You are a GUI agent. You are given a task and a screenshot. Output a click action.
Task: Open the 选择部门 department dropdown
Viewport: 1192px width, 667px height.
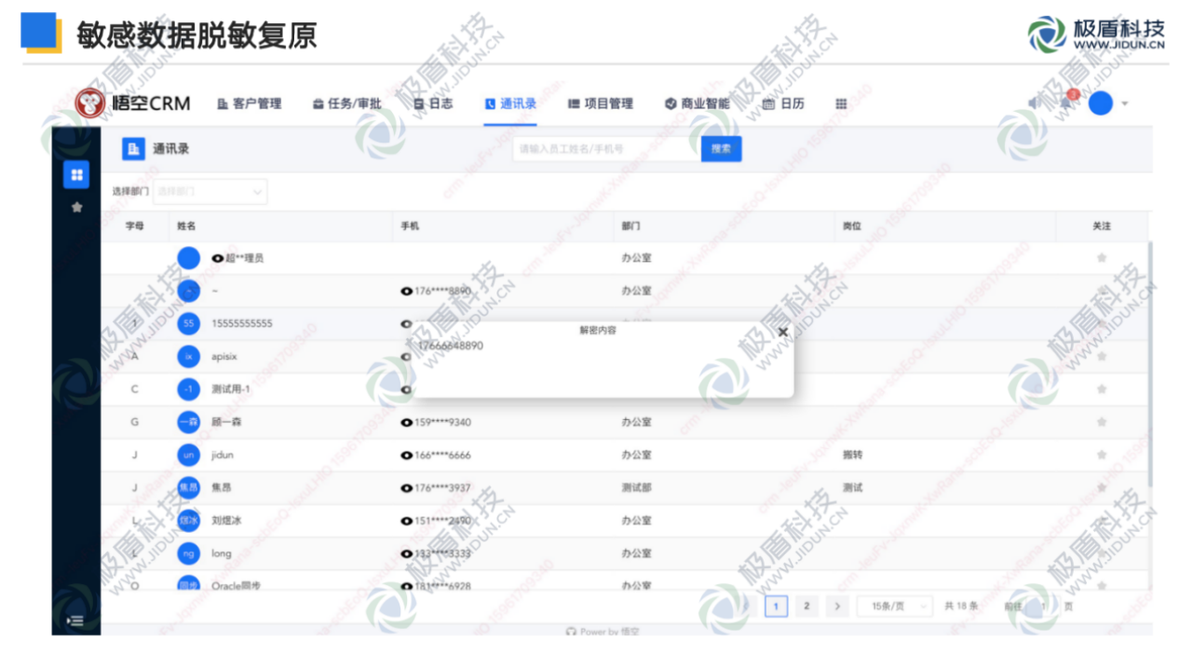(210, 192)
